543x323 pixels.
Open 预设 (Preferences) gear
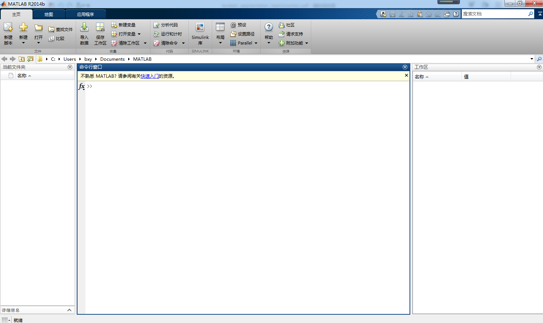[238, 25]
